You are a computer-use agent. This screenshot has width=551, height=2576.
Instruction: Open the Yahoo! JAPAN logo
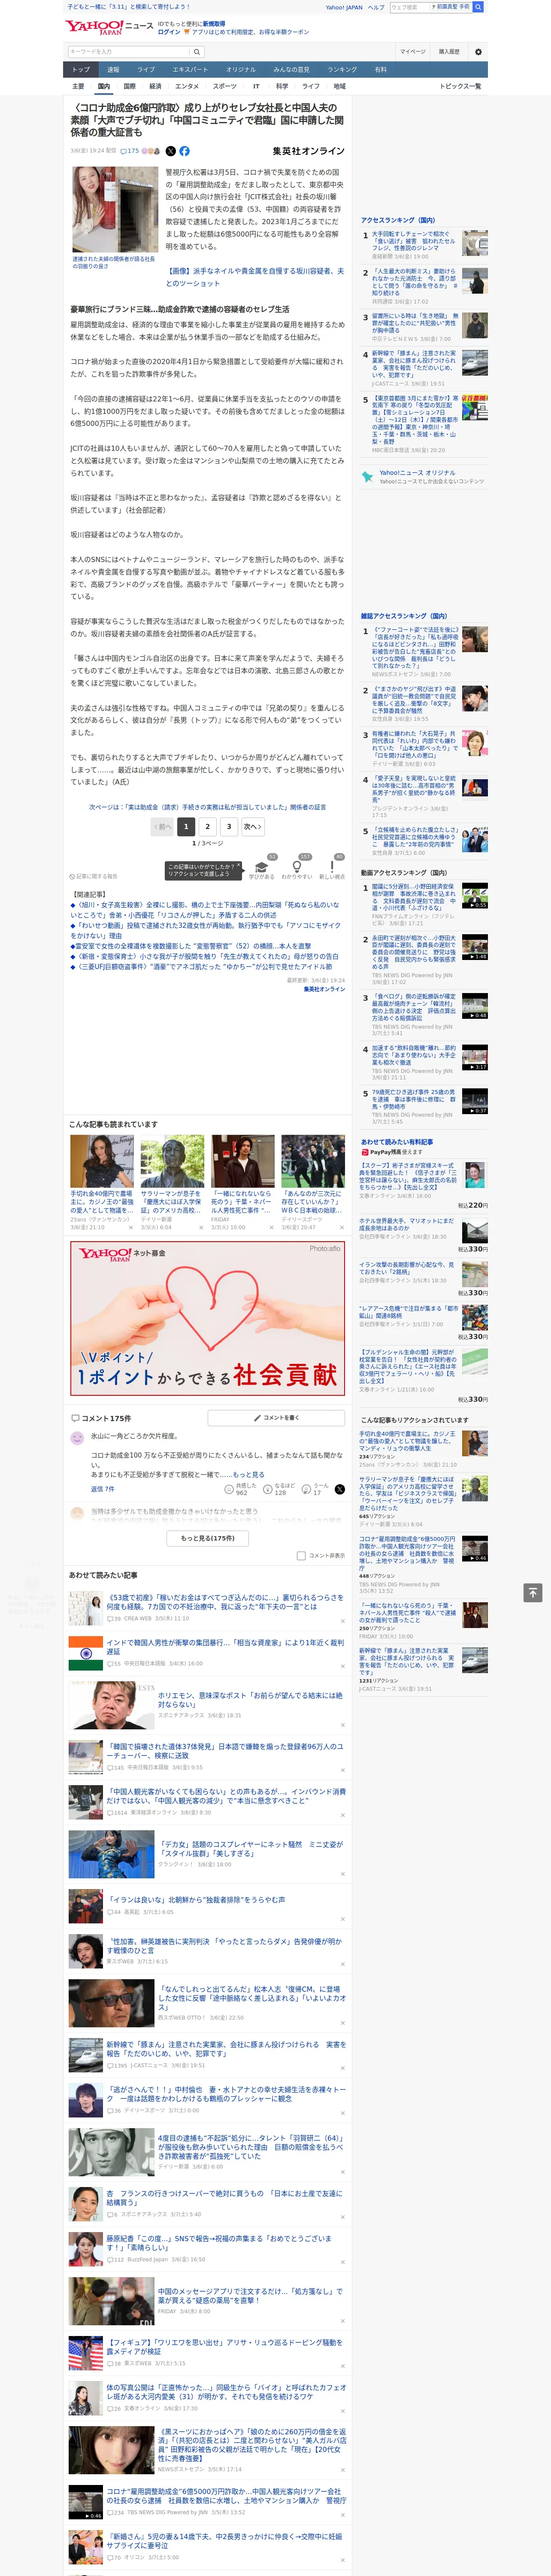click(94, 27)
